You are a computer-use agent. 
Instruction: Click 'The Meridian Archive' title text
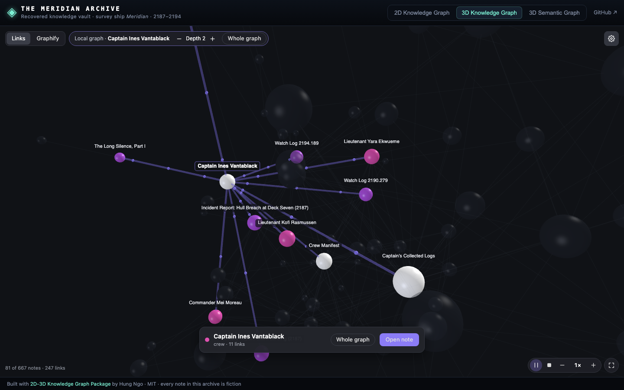click(x=71, y=9)
